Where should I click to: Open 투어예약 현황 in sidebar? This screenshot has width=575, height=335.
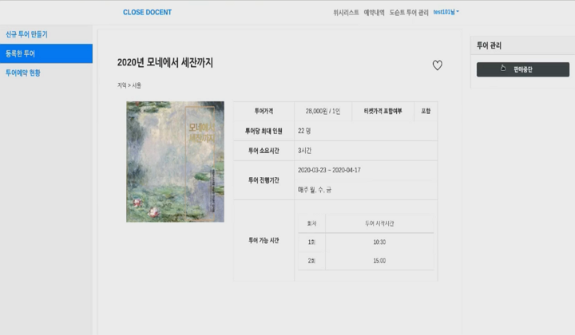(22, 73)
